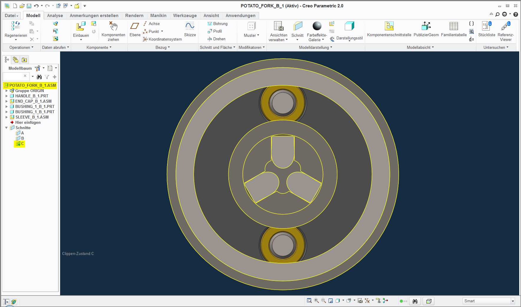Switch to the Analyse ribbon tab
Viewport: 521px width, 307px height.
coord(55,16)
